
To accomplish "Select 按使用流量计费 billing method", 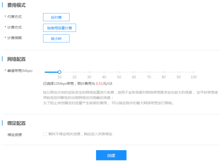I will coord(59,28).
